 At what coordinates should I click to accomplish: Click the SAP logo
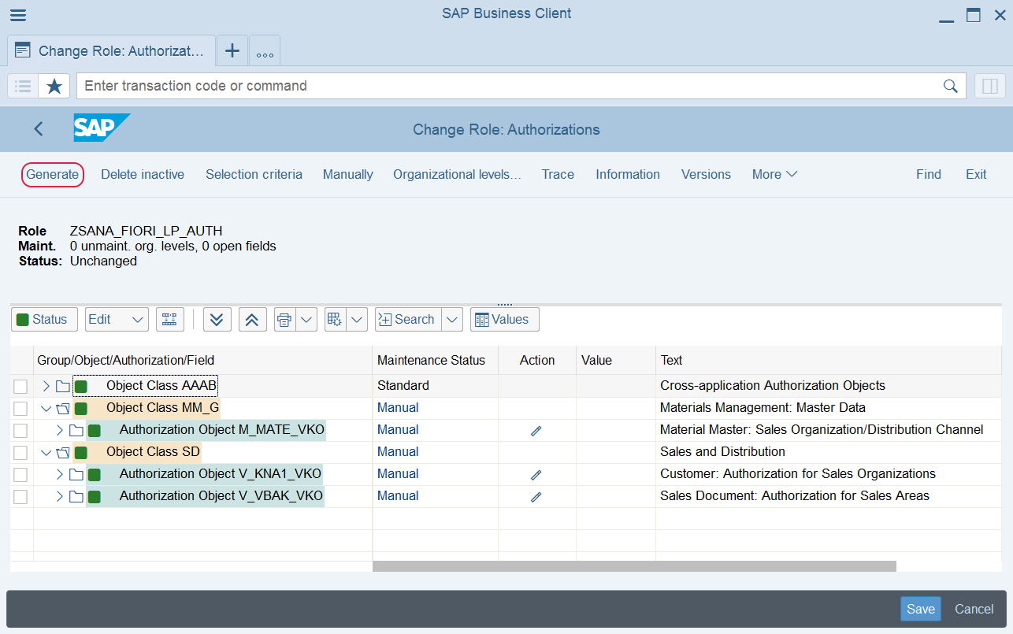pos(102,128)
